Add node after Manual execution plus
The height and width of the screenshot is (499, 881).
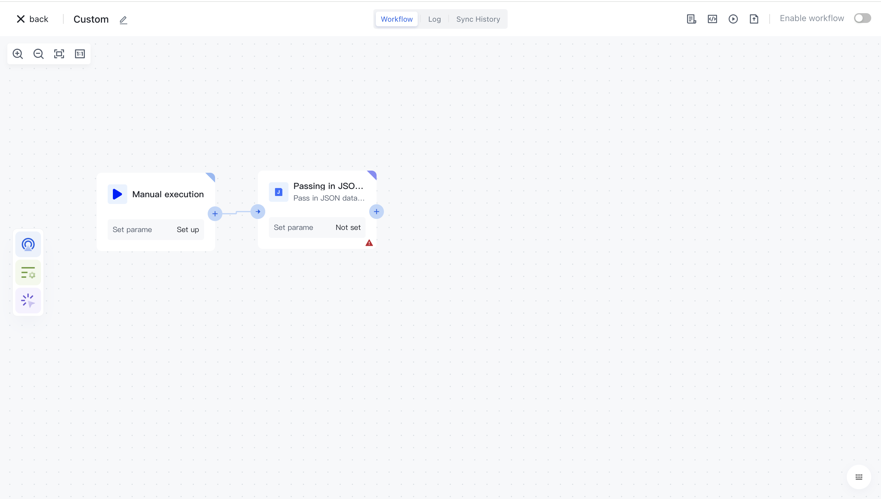click(x=215, y=214)
